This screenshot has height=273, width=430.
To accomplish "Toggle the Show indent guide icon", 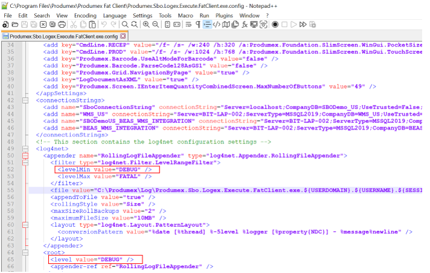I will coord(207,25).
